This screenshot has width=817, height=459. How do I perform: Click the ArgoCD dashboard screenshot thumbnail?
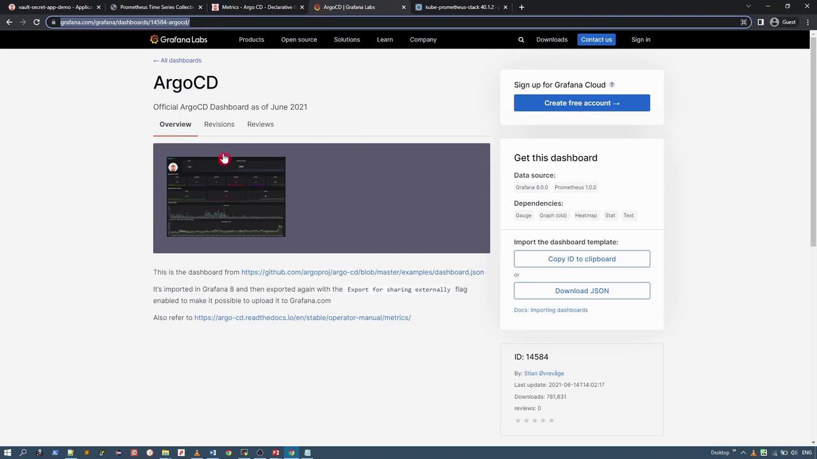tap(226, 196)
